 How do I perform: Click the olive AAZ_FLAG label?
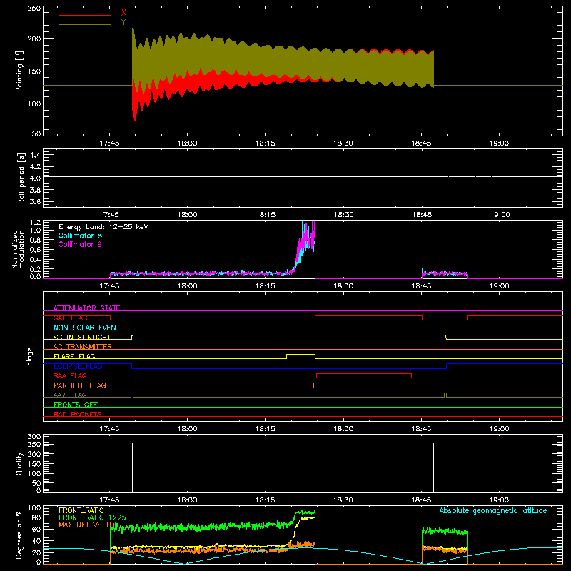[70, 395]
